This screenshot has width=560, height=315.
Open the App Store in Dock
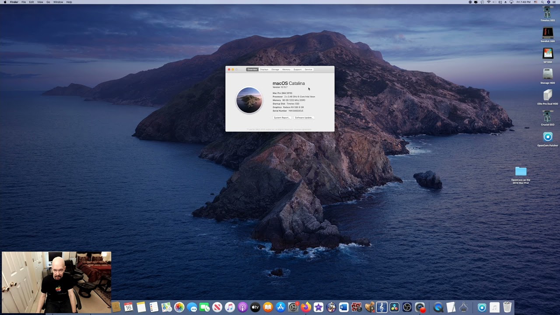[280, 307]
